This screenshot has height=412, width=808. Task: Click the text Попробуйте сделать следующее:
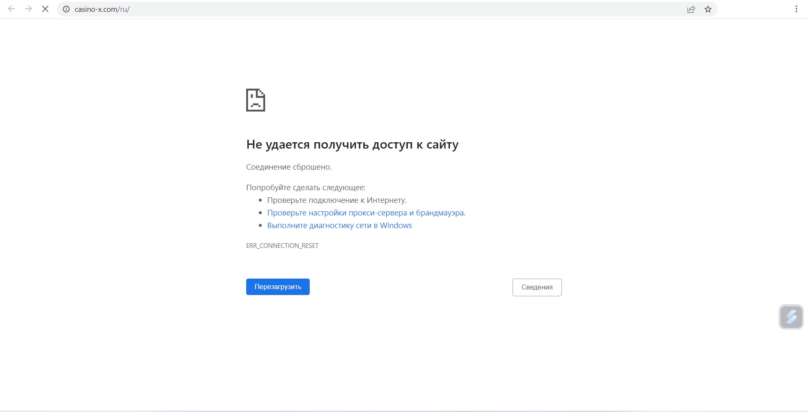(306, 188)
